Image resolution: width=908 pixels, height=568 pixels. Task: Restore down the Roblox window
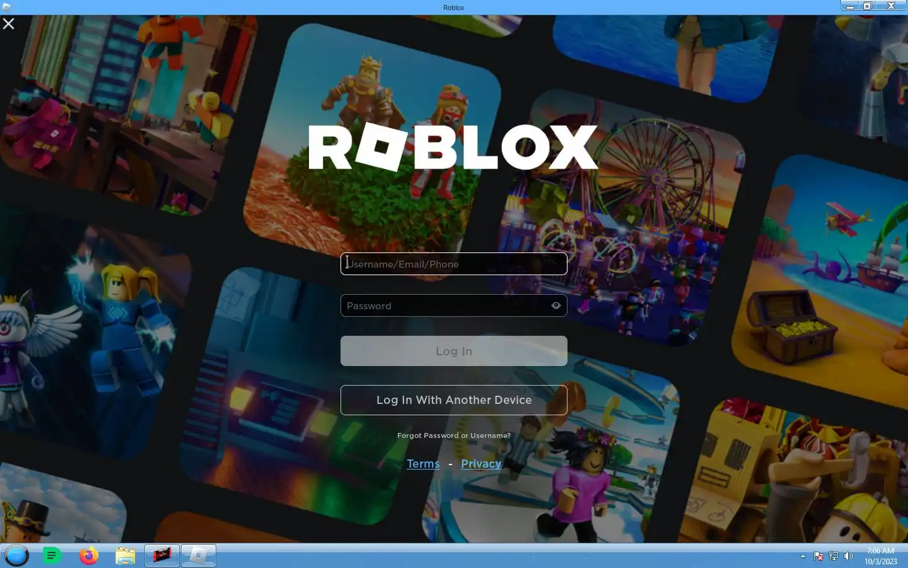(x=868, y=6)
